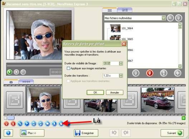189x139 pixels.
Task: Select the photo tab above the timeline
Action: (11, 82)
